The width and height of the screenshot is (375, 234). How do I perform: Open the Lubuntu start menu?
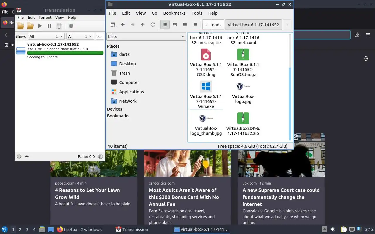pos(5,230)
